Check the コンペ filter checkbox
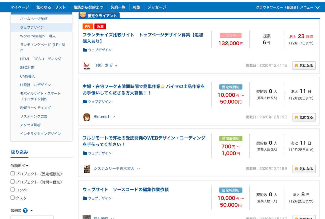 coord(12,190)
